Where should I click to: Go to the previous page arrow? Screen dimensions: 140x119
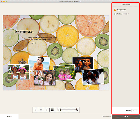point(35,110)
